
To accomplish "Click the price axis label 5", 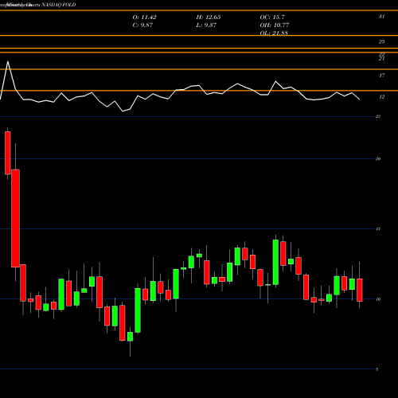I will tap(377, 369).
